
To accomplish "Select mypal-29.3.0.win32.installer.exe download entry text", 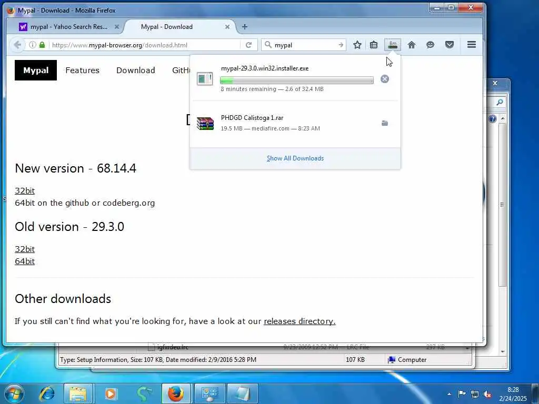I will point(265,68).
